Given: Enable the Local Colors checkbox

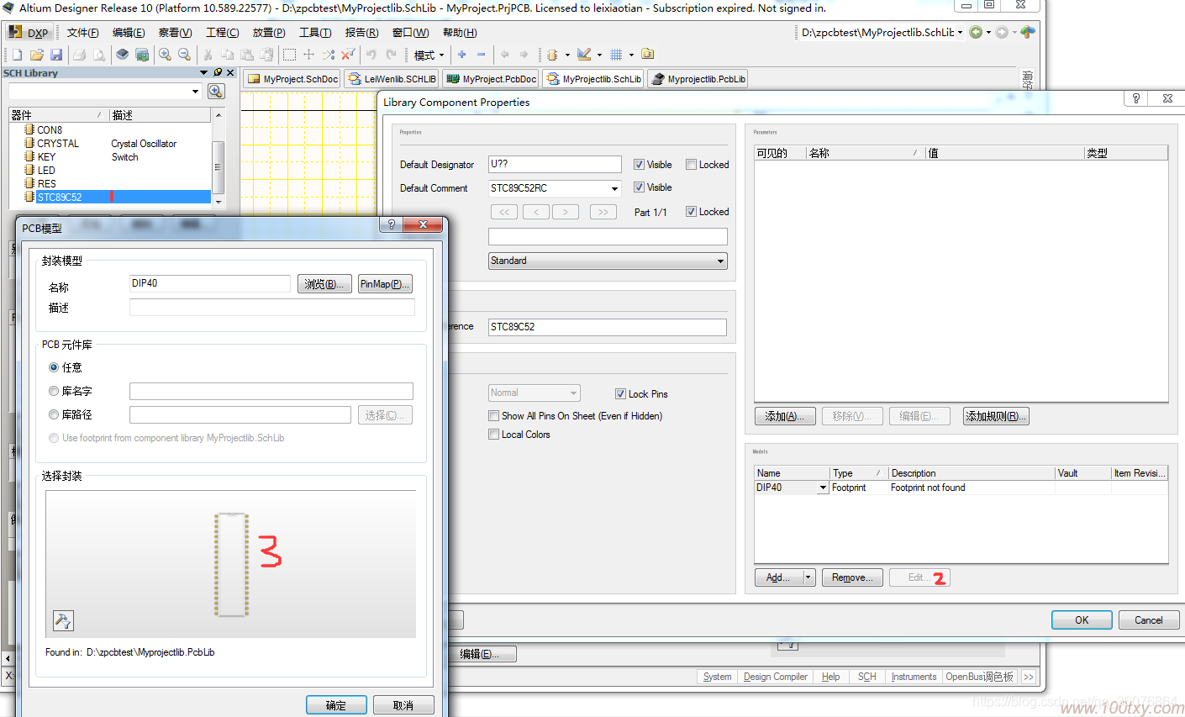Looking at the screenshot, I should point(493,435).
